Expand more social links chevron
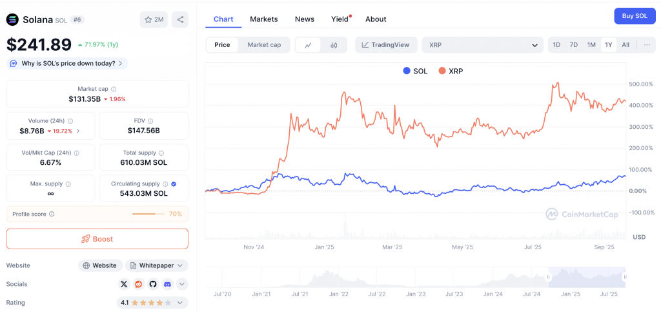The height and width of the screenshot is (313, 661). [181, 285]
